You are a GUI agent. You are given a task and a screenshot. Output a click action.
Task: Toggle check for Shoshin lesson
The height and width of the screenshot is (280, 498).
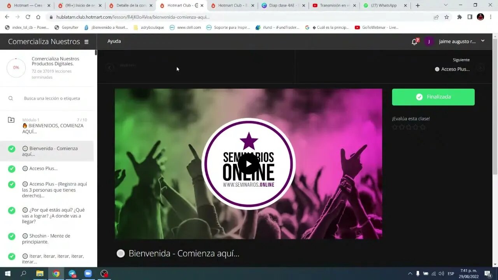pyautogui.click(x=12, y=236)
